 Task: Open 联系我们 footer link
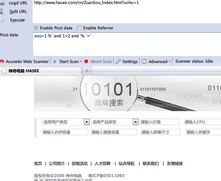click(151, 164)
